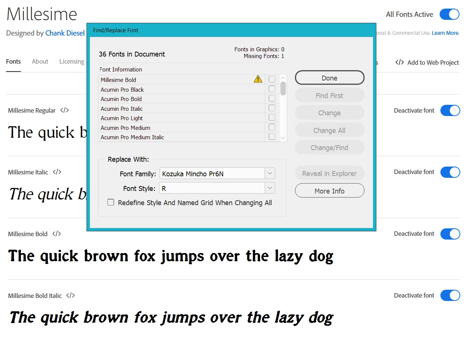Click the font list scrollbar thumb
Image resolution: width=464 pixels, height=338 pixels.
pyautogui.click(x=283, y=88)
